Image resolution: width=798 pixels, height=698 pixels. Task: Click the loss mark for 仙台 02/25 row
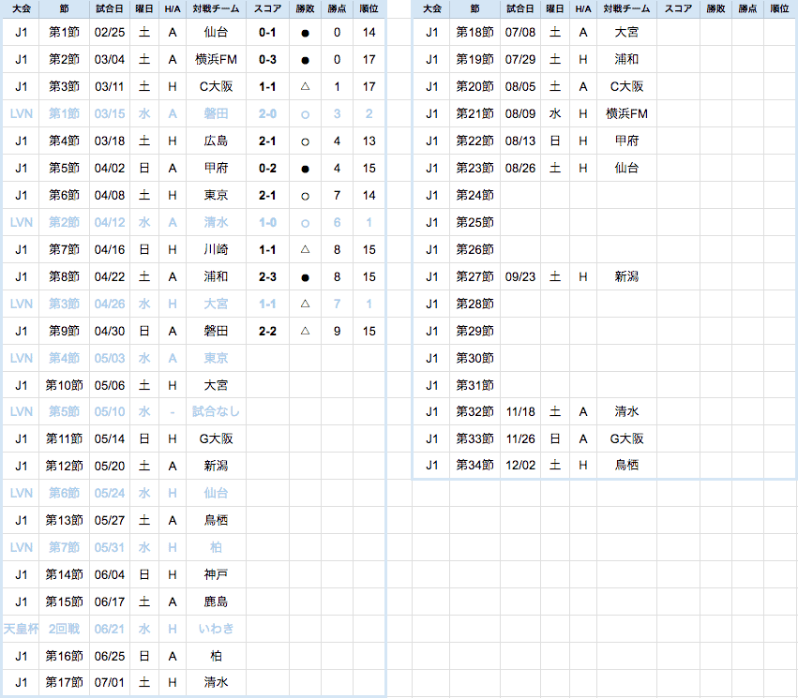(305, 33)
